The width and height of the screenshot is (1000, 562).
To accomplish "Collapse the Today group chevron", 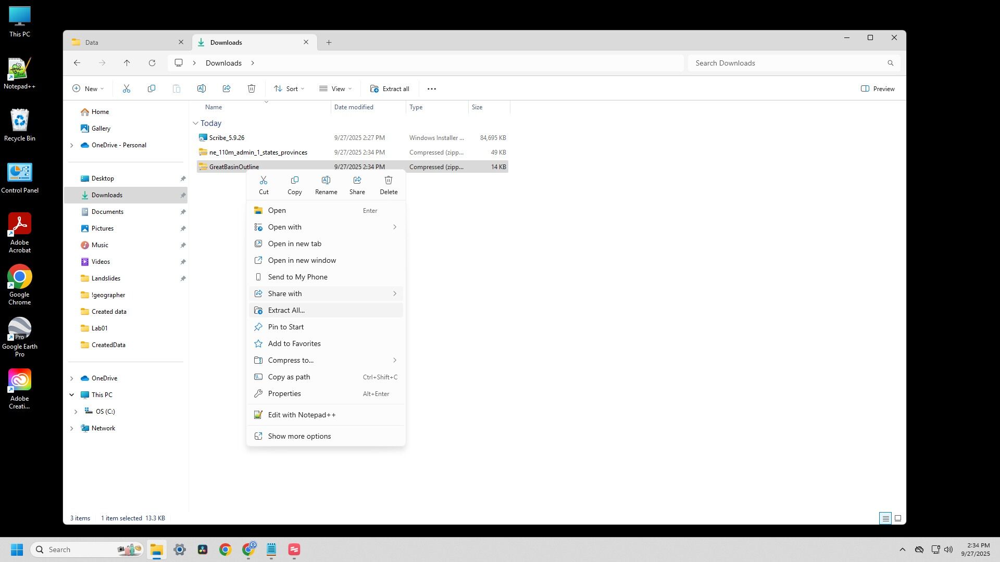I will (196, 123).
